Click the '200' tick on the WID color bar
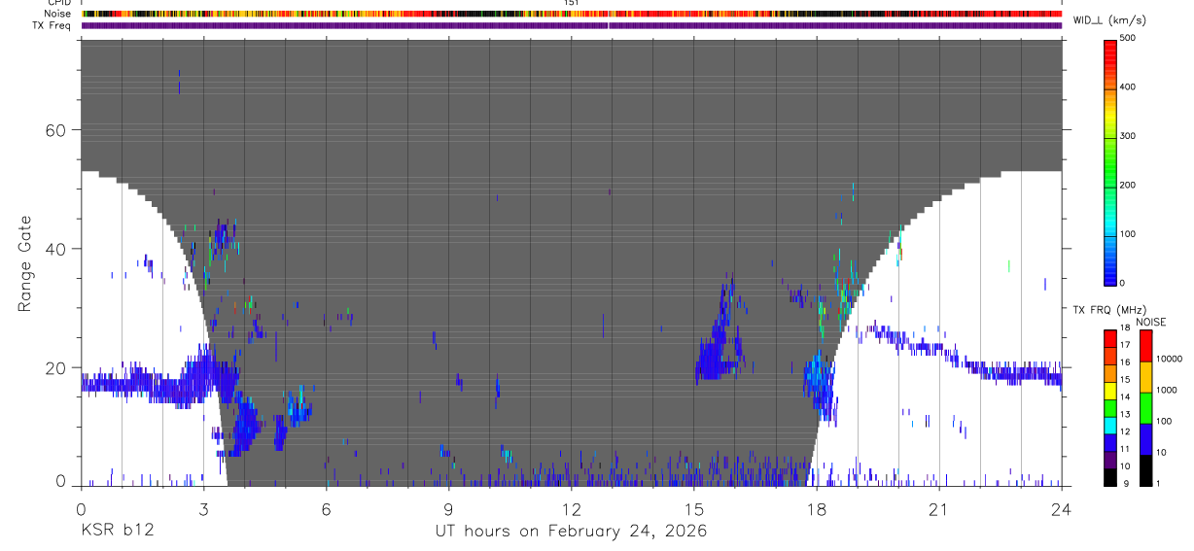The height and width of the screenshot is (551, 1194). point(1128,185)
